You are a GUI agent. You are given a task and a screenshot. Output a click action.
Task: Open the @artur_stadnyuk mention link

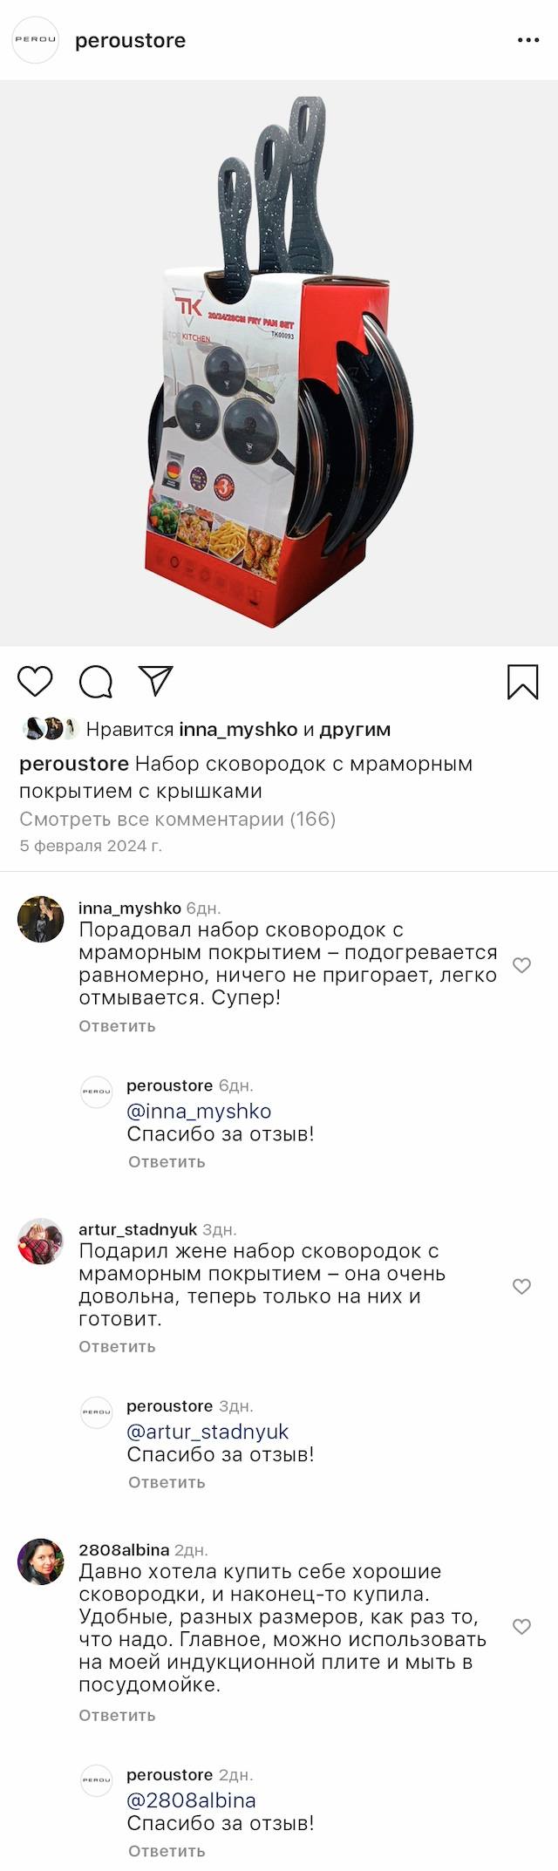tap(208, 1432)
